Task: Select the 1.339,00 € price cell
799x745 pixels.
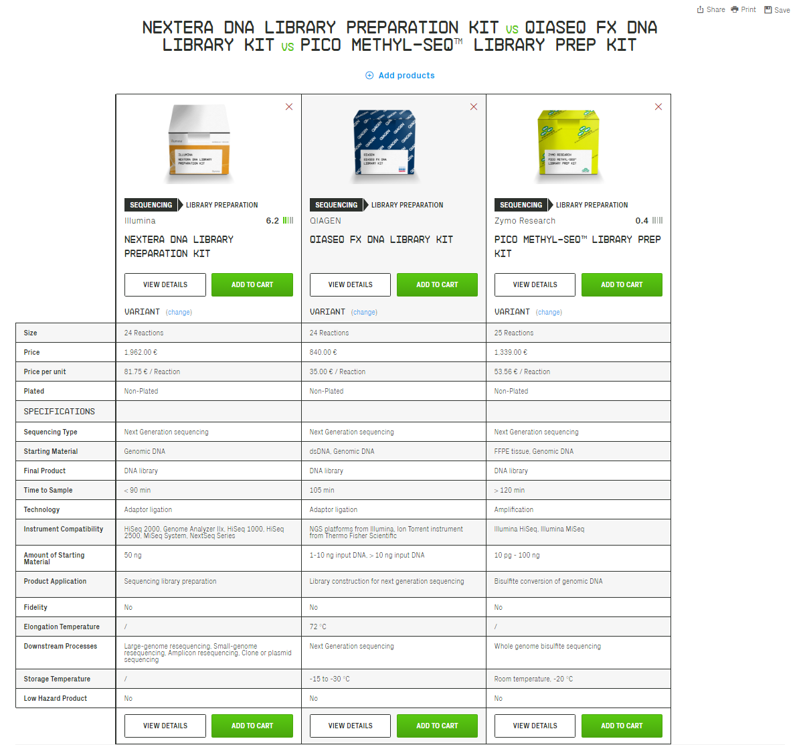Action: coord(578,352)
